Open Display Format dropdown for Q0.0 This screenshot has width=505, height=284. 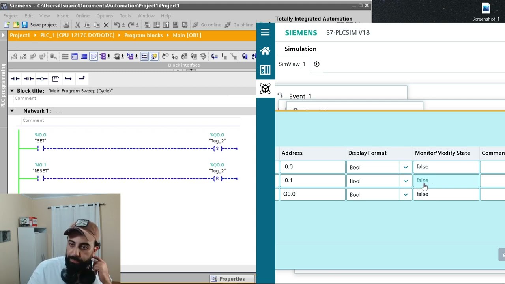tap(405, 194)
